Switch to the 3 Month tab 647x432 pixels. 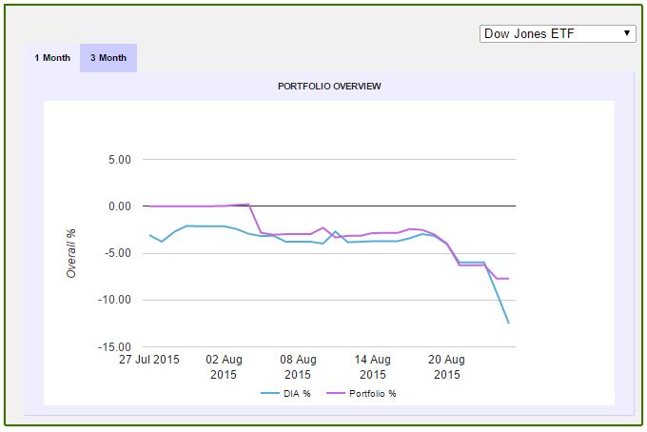tap(108, 58)
